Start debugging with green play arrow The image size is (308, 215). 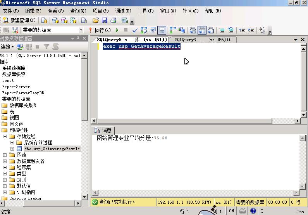(x=117, y=30)
